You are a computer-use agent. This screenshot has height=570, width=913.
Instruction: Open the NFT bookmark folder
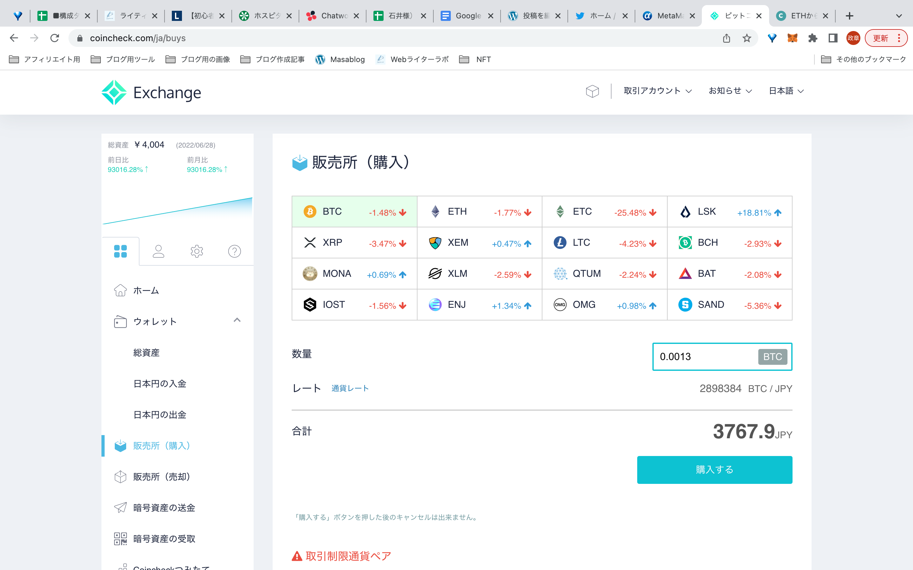coord(475,59)
